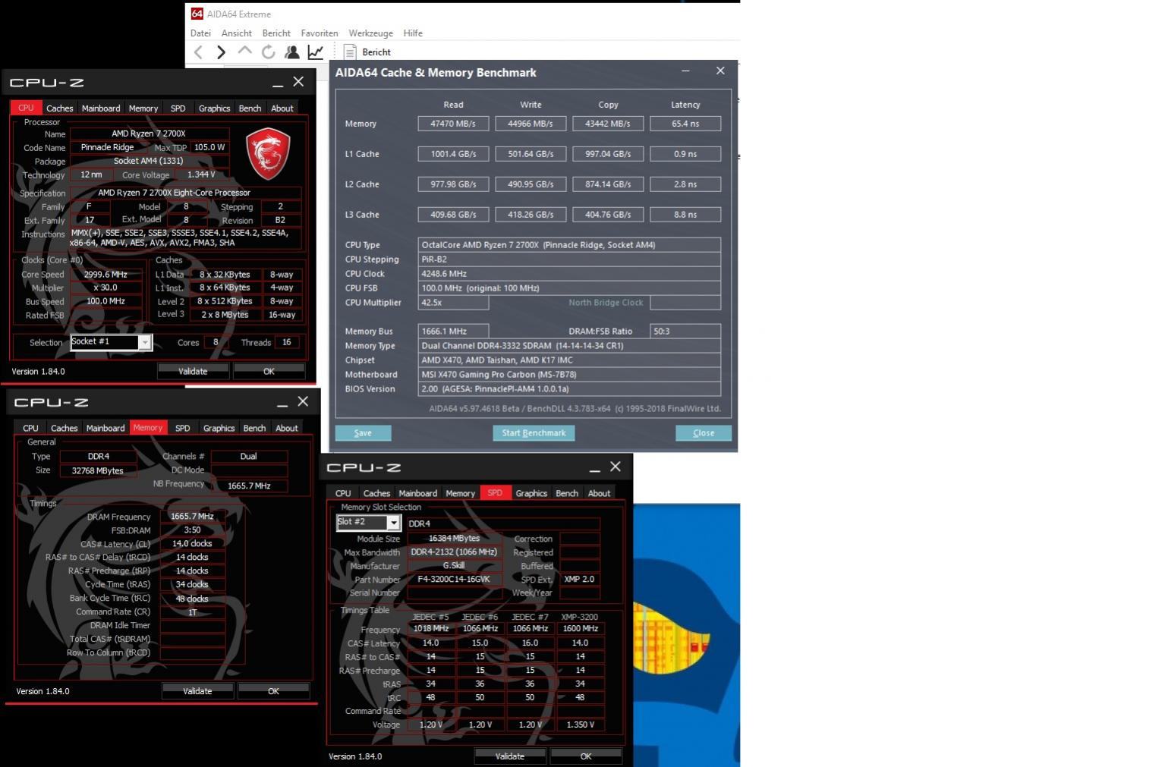This screenshot has height=767, width=1165.
Task: Click CPU Clock field 4248.6 MHz
Action: coord(569,274)
